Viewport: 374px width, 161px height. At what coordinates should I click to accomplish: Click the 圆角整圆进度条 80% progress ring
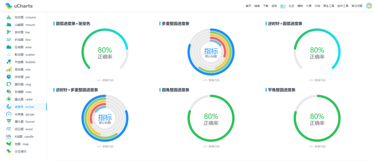point(211,118)
